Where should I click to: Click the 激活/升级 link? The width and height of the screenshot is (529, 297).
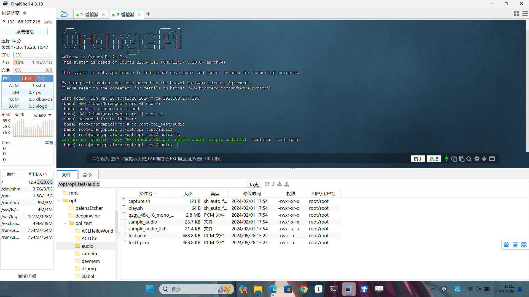[27, 276]
